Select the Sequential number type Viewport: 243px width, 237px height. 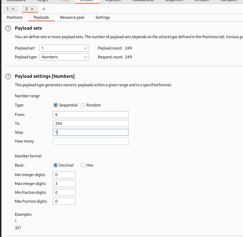(x=55, y=105)
